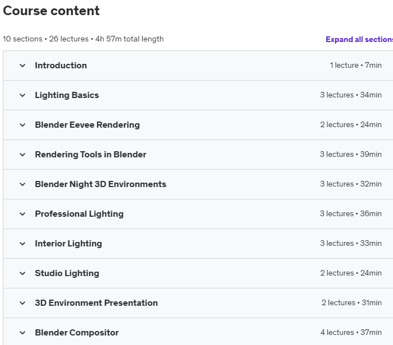Image resolution: width=393 pixels, height=345 pixels.
Task: Click the '3 lectures • 33min' text
Action: point(351,243)
